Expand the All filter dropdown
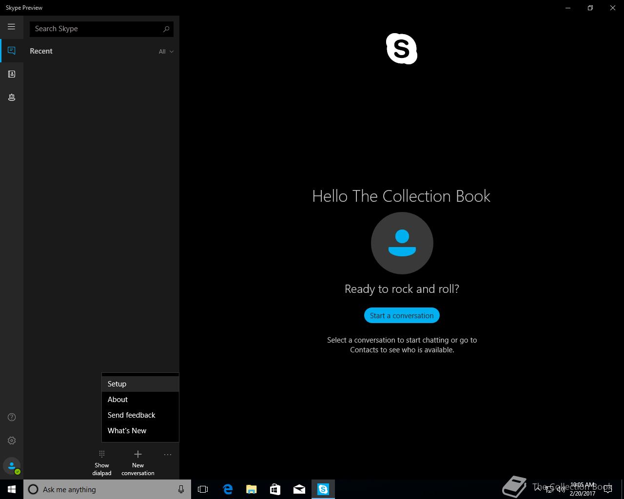Screen dimensions: 624x499 tap(166, 51)
